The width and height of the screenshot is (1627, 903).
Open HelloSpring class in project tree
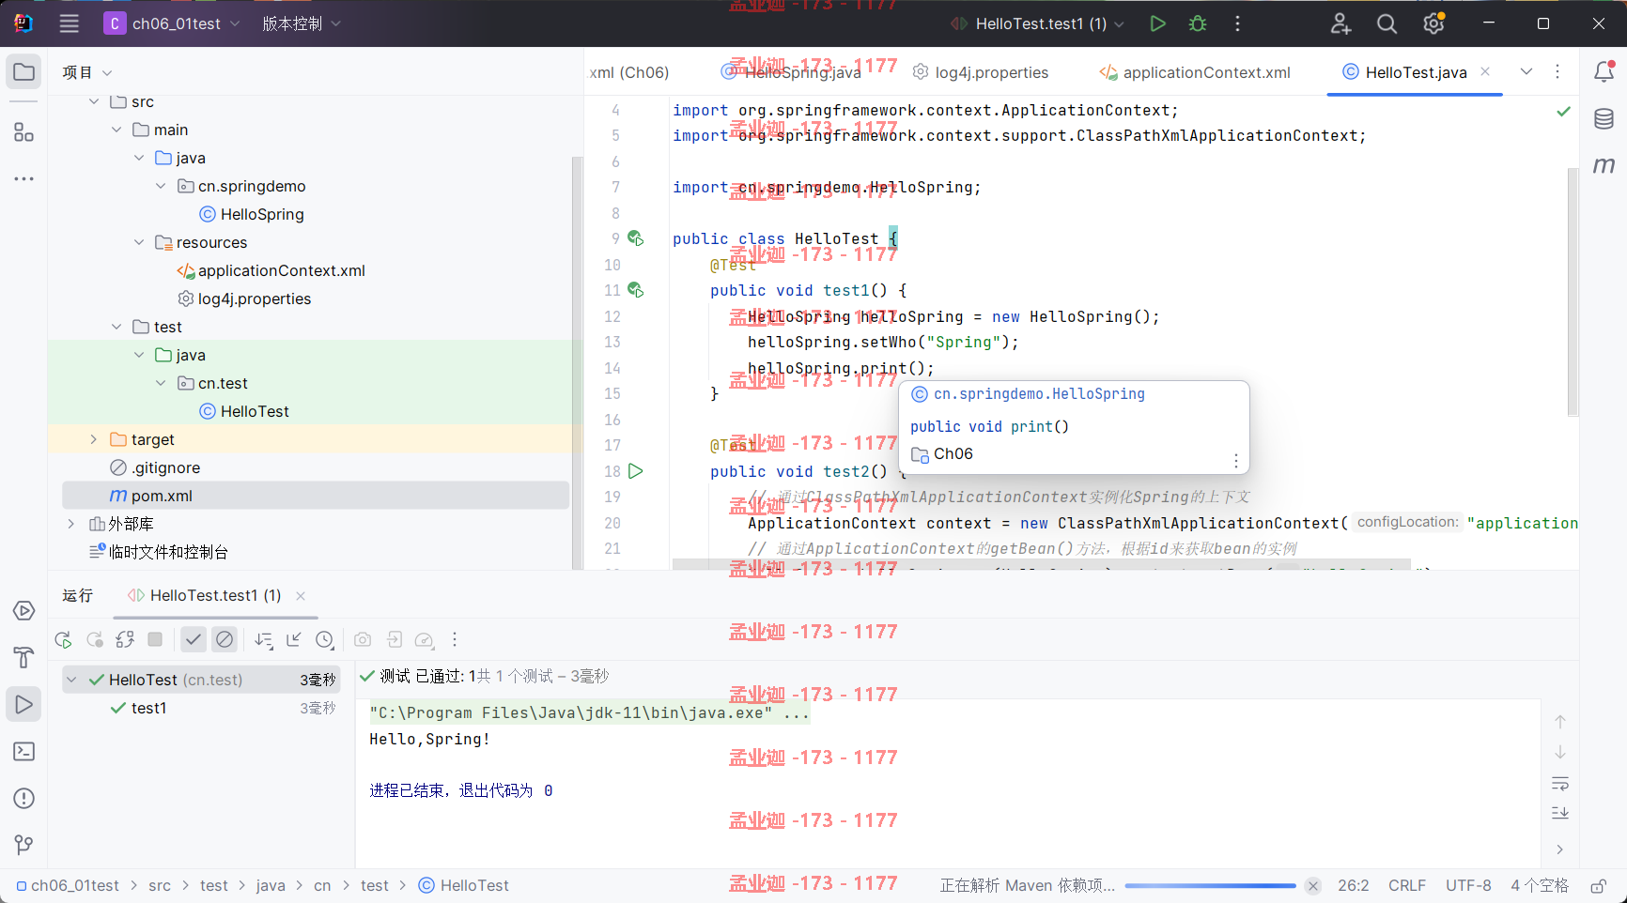coord(262,214)
